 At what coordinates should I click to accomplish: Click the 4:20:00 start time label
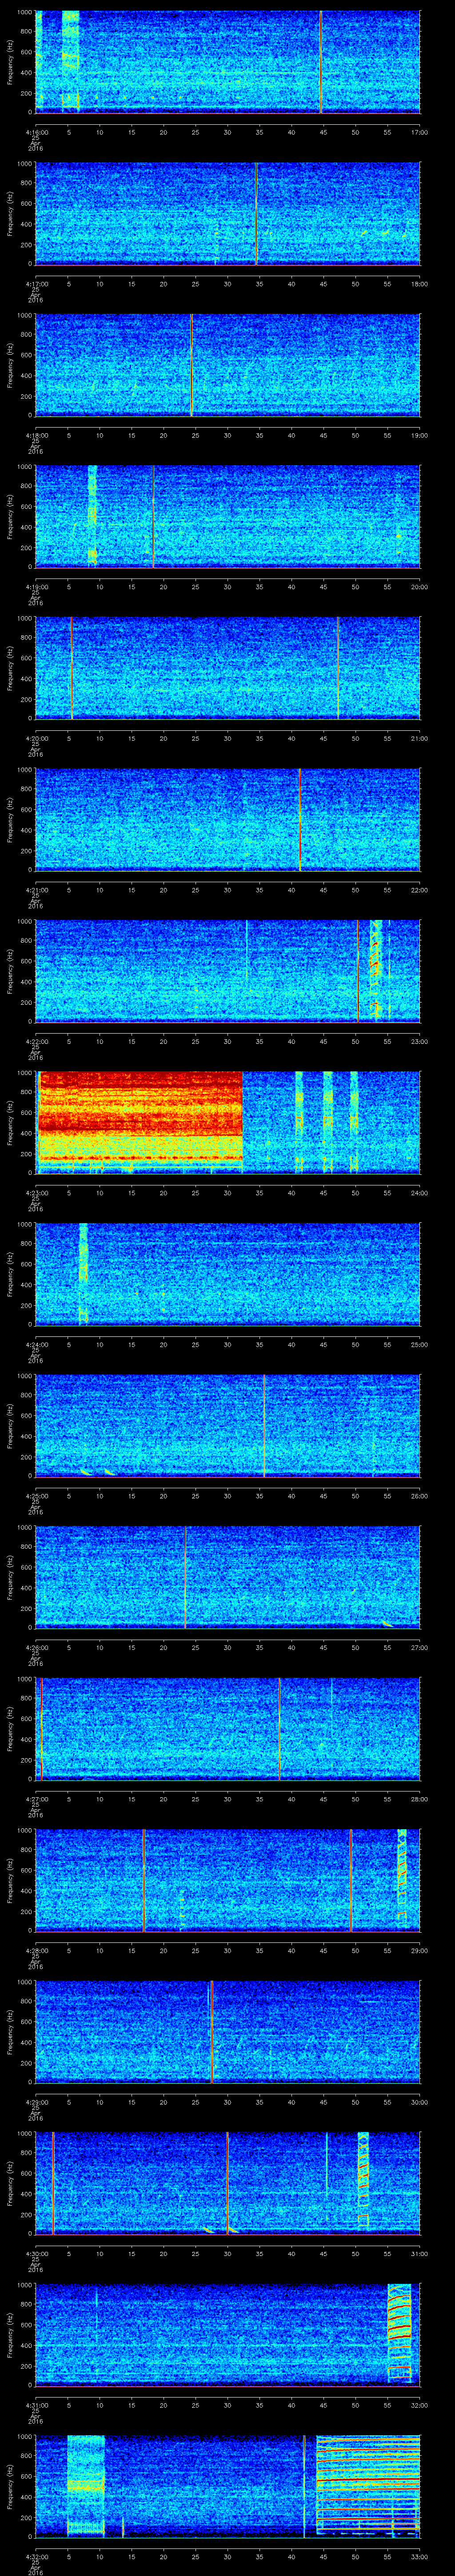point(37,738)
